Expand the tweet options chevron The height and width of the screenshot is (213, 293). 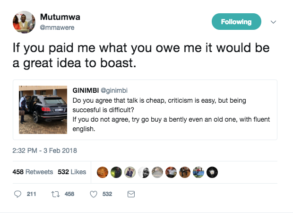point(273,22)
